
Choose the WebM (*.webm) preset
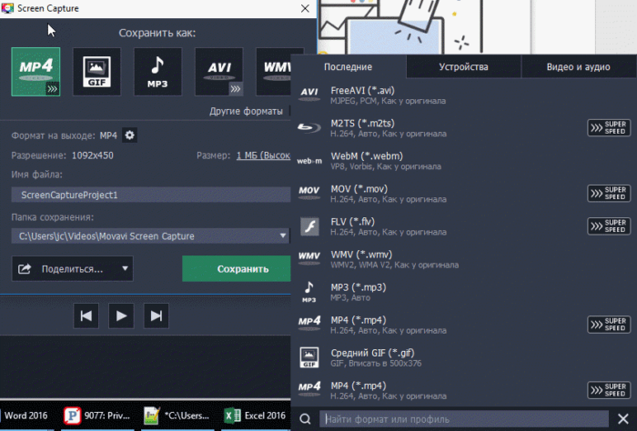pyautogui.click(x=464, y=161)
